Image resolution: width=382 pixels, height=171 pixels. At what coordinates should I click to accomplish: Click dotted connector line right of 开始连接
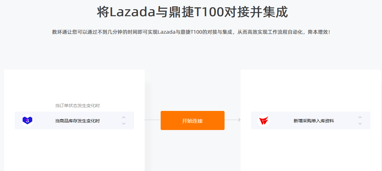coord(231,120)
